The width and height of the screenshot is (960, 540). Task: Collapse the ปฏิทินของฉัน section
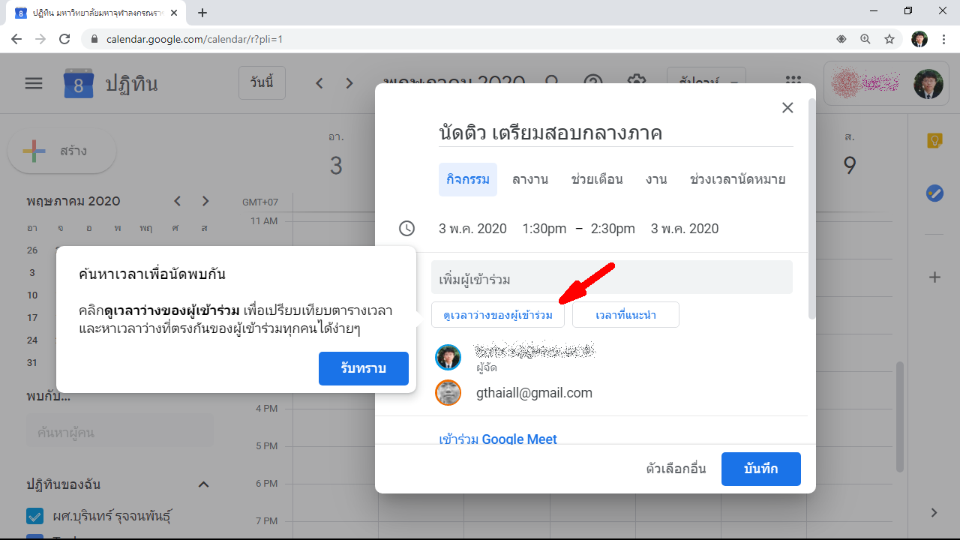[x=203, y=484]
